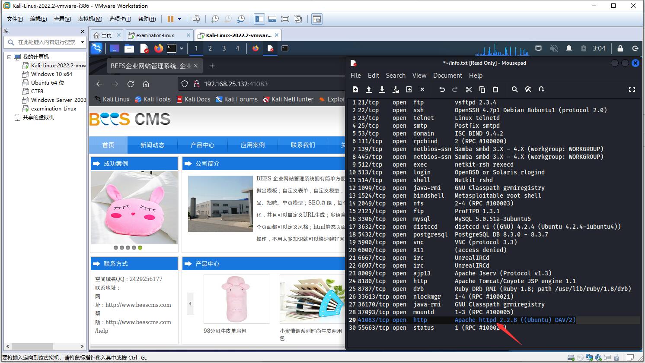Select the last green carousel dot

click(140, 248)
